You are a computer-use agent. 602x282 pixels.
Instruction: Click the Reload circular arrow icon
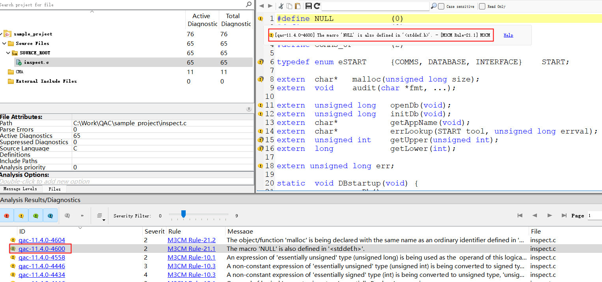click(x=317, y=6)
